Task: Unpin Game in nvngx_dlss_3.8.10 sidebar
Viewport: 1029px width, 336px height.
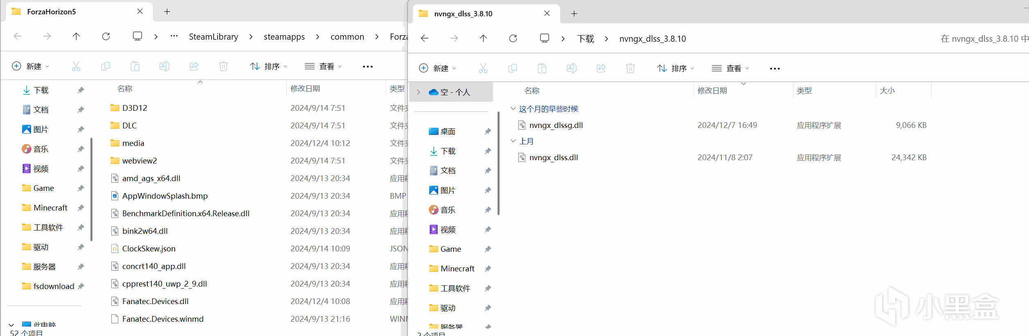Action: click(488, 249)
